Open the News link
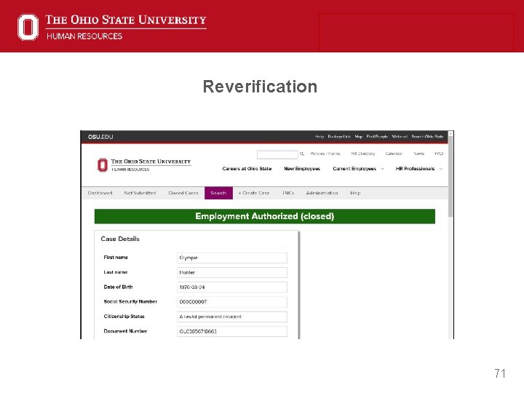524x393 pixels. click(x=418, y=154)
